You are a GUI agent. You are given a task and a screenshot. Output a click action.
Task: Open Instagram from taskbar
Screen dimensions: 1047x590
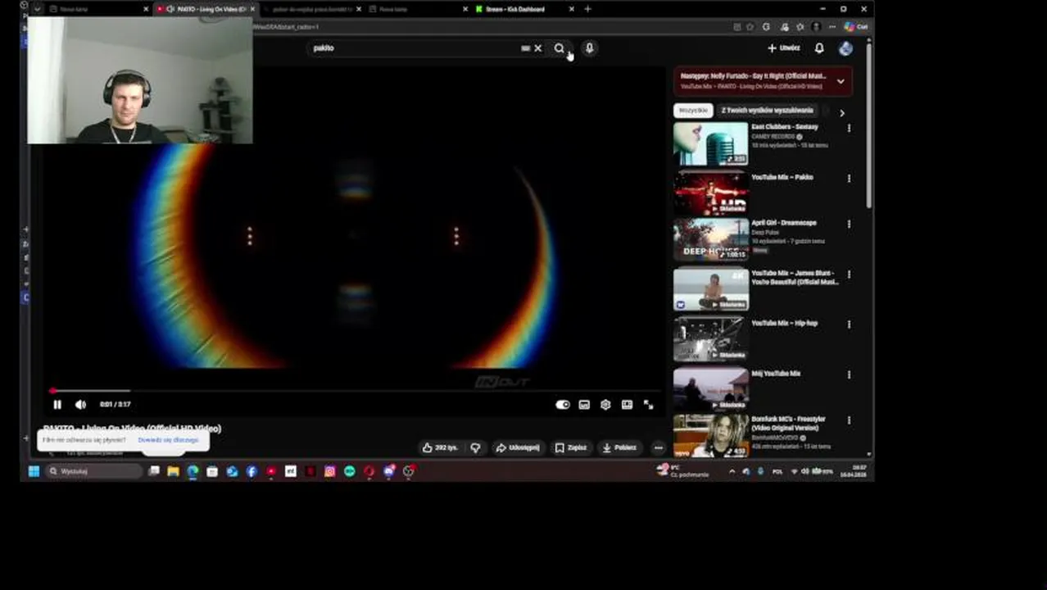click(329, 471)
